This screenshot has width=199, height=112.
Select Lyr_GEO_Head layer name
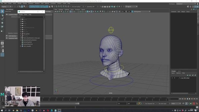tap(185, 78)
